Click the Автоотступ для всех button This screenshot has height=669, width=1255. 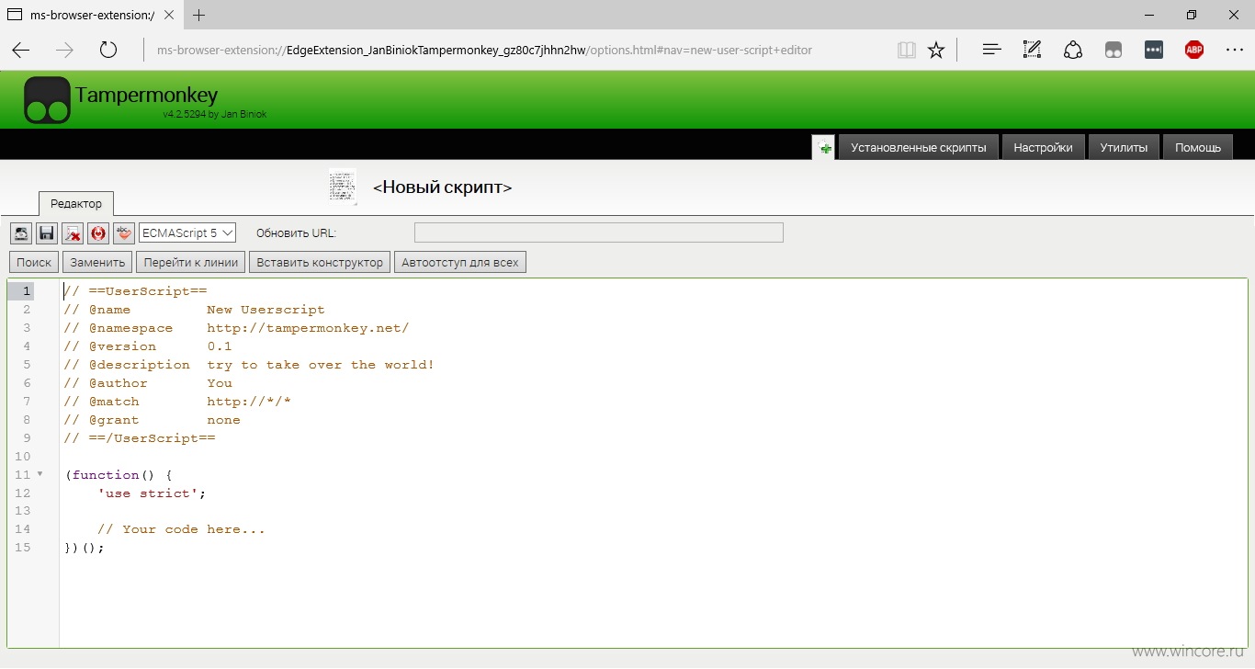pyautogui.click(x=460, y=262)
